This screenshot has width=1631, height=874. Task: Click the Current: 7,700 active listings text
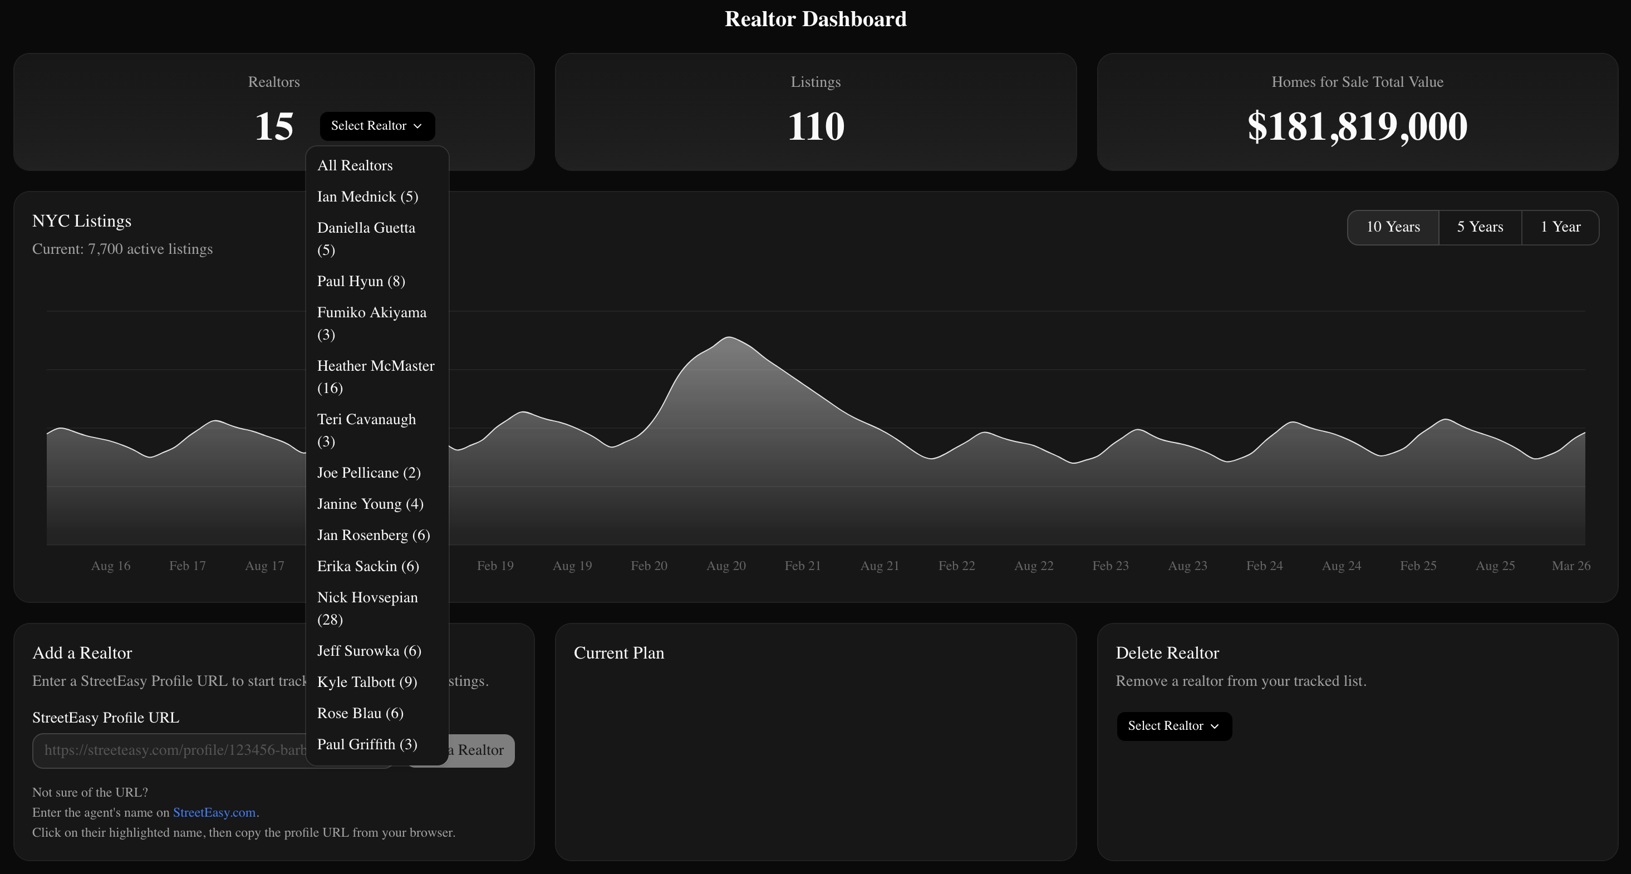tap(122, 249)
